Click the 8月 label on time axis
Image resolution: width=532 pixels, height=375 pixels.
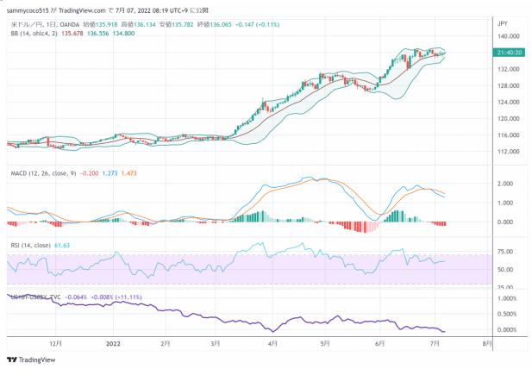[x=487, y=342]
